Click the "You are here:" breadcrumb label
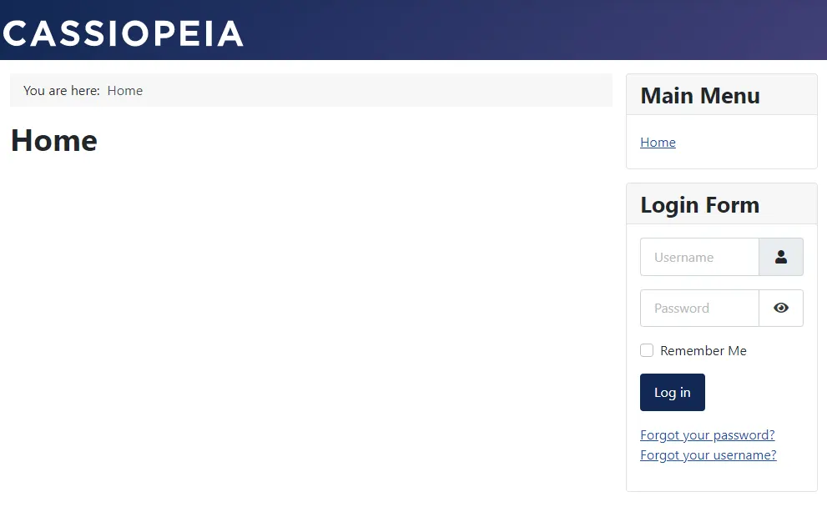This screenshot has height=507, width=827. [x=62, y=91]
